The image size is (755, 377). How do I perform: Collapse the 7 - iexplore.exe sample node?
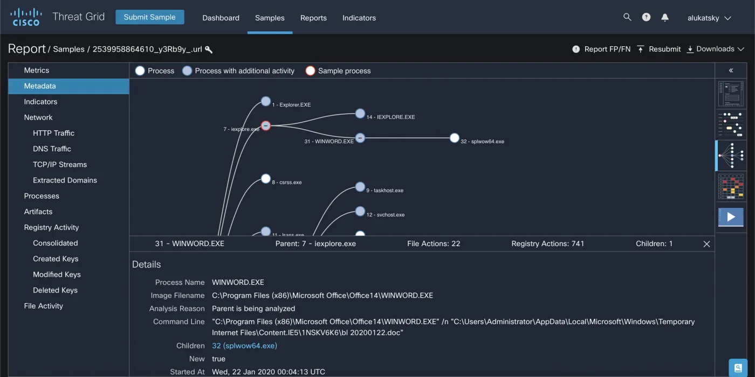[265, 125]
